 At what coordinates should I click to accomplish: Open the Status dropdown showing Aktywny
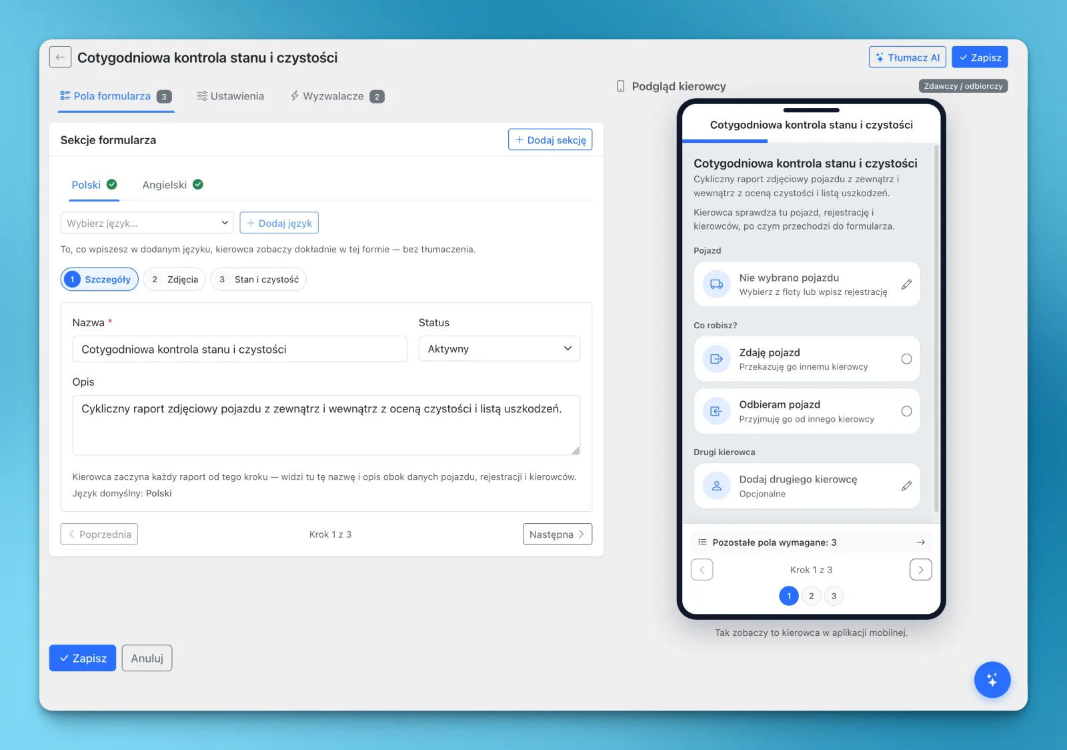[x=499, y=349]
